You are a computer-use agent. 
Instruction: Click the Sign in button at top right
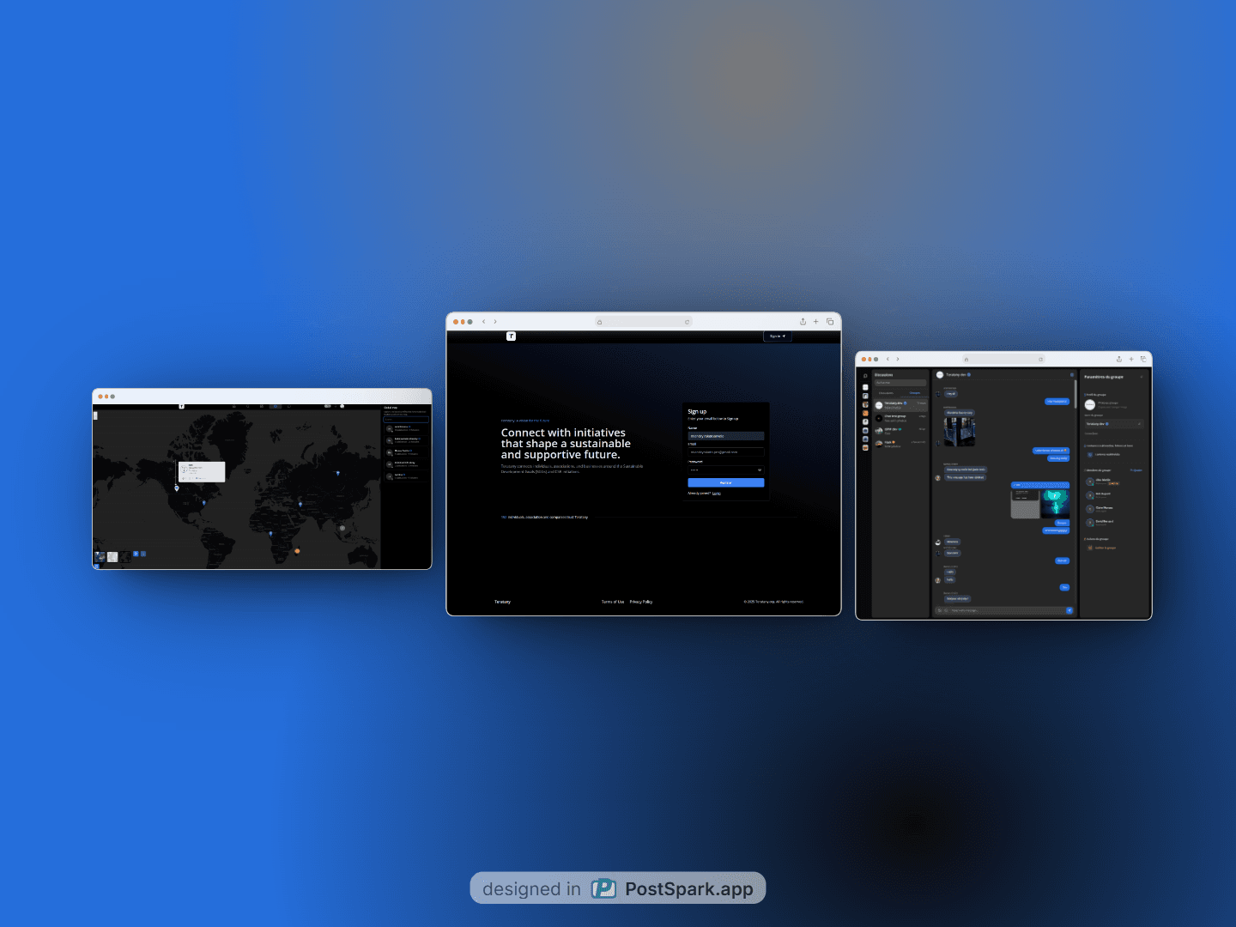point(777,336)
